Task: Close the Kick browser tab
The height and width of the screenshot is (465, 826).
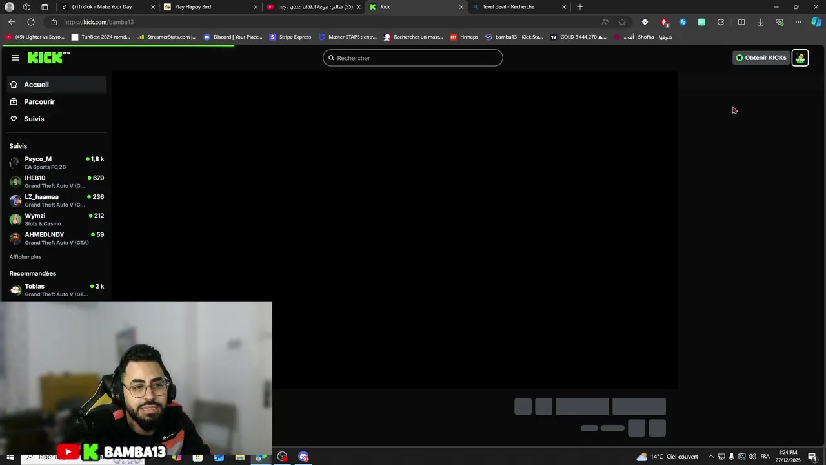Action: [x=461, y=7]
